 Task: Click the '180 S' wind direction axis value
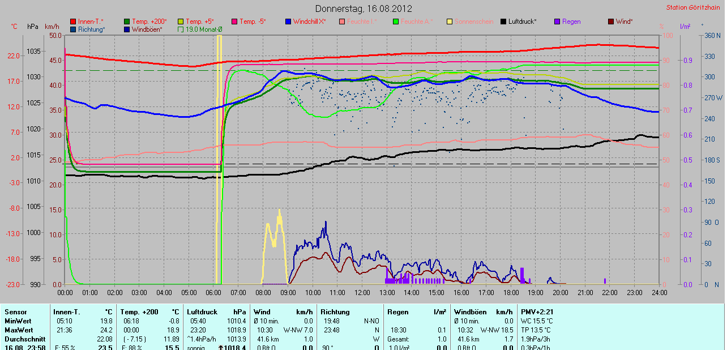point(712,160)
